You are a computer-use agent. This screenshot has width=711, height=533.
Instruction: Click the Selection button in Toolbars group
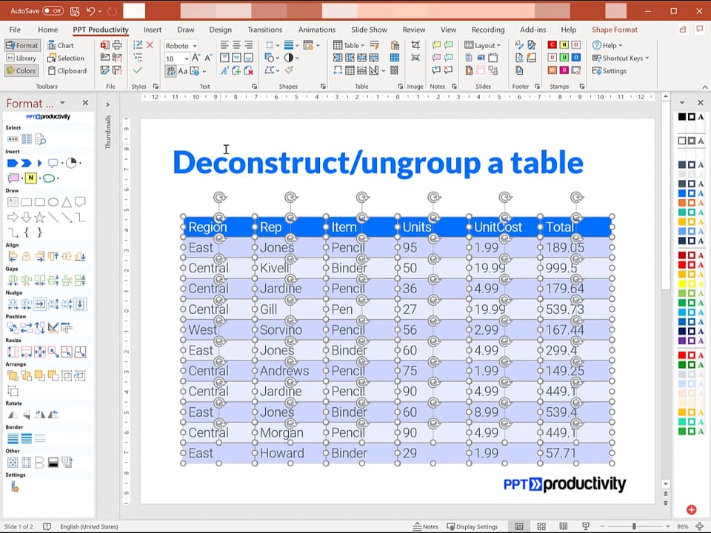pyautogui.click(x=66, y=58)
